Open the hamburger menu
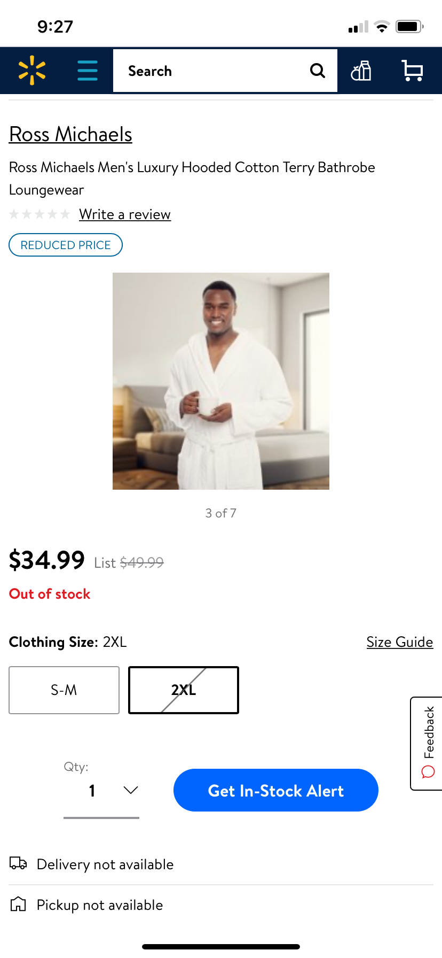Image resolution: width=442 pixels, height=958 pixels. (x=88, y=71)
